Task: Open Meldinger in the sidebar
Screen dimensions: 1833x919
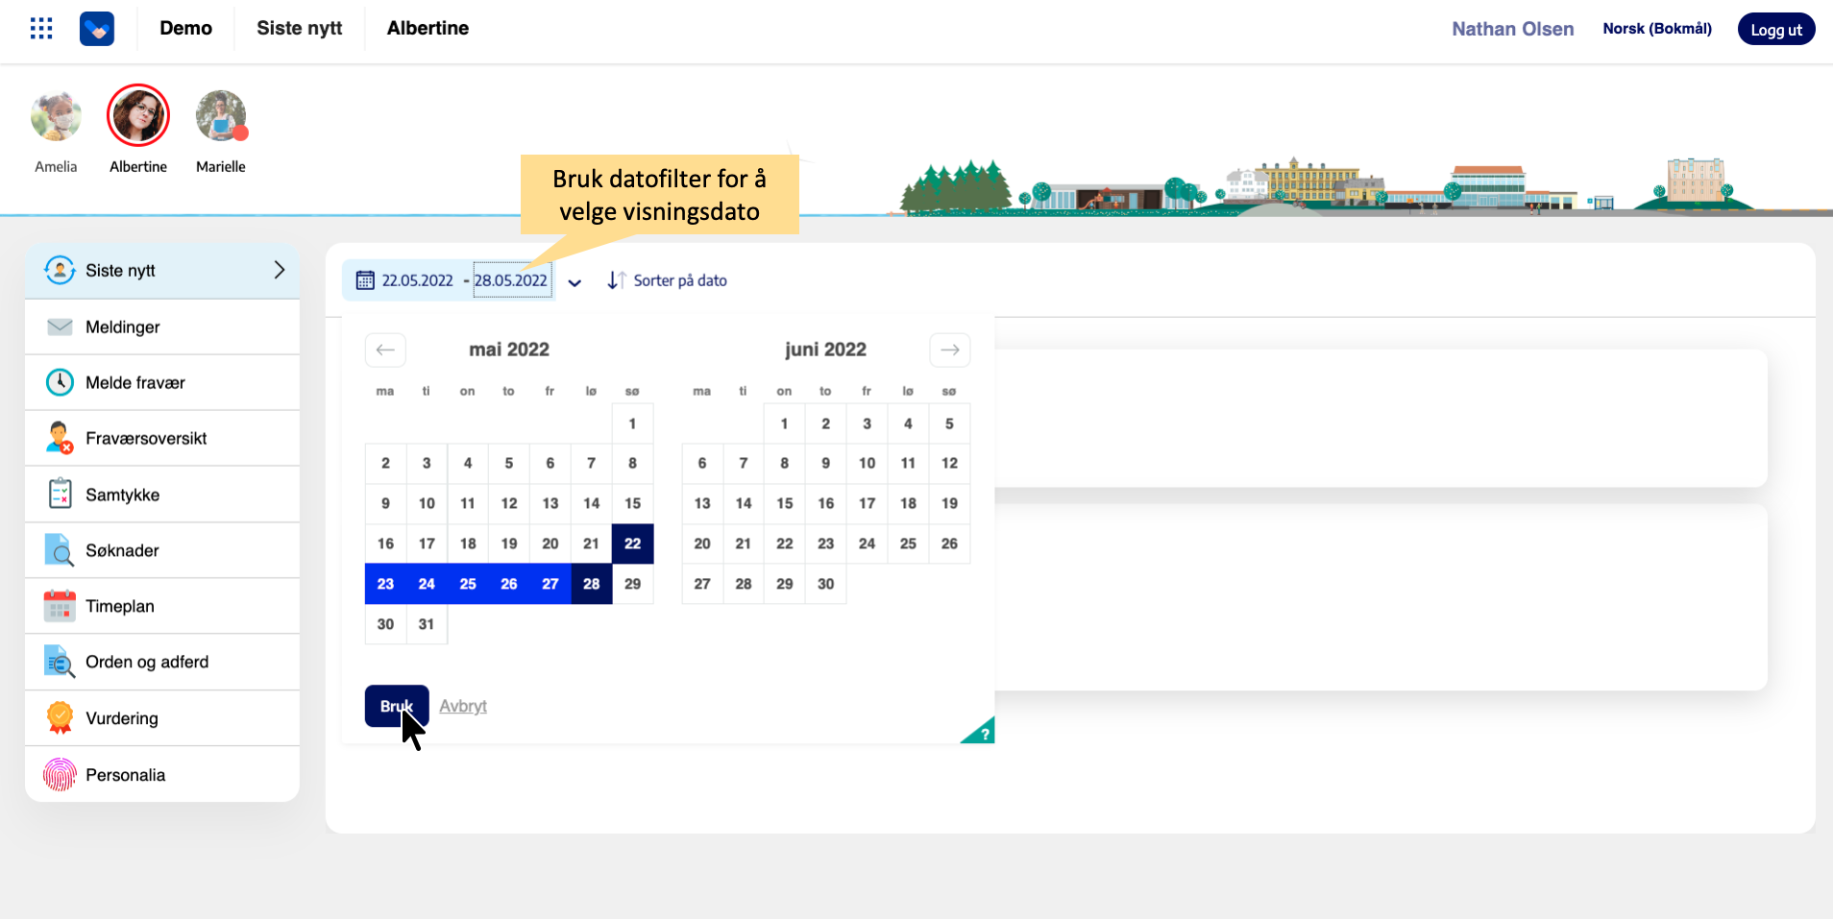Action: point(162,326)
